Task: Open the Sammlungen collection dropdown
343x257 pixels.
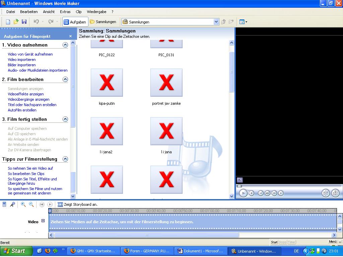Action: [x=216, y=22]
